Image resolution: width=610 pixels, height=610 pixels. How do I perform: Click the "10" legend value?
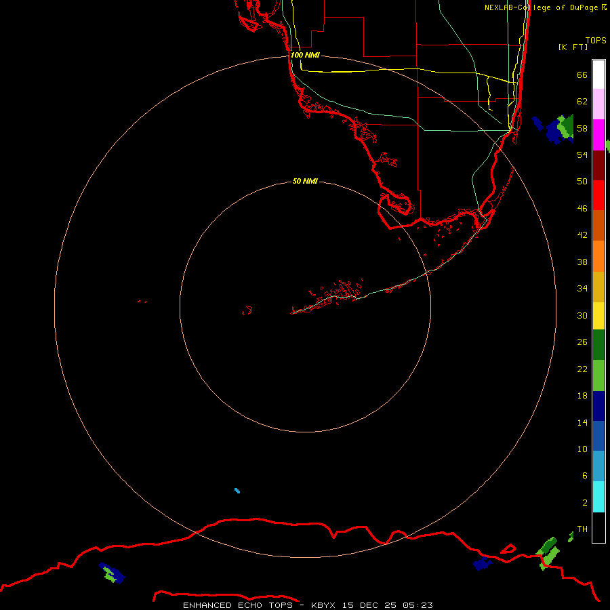tap(582, 449)
